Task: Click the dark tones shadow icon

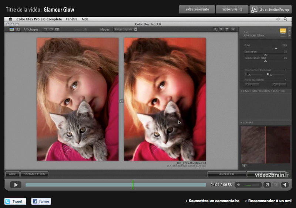Action: pyautogui.click(x=246, y=74)
